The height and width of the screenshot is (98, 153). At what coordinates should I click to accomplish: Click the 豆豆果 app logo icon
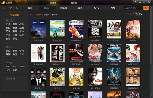3,3
